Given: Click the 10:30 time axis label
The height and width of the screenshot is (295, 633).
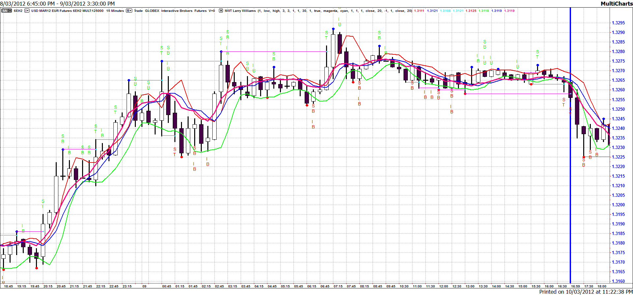Looking at the screenshot, I should point(404,286).
